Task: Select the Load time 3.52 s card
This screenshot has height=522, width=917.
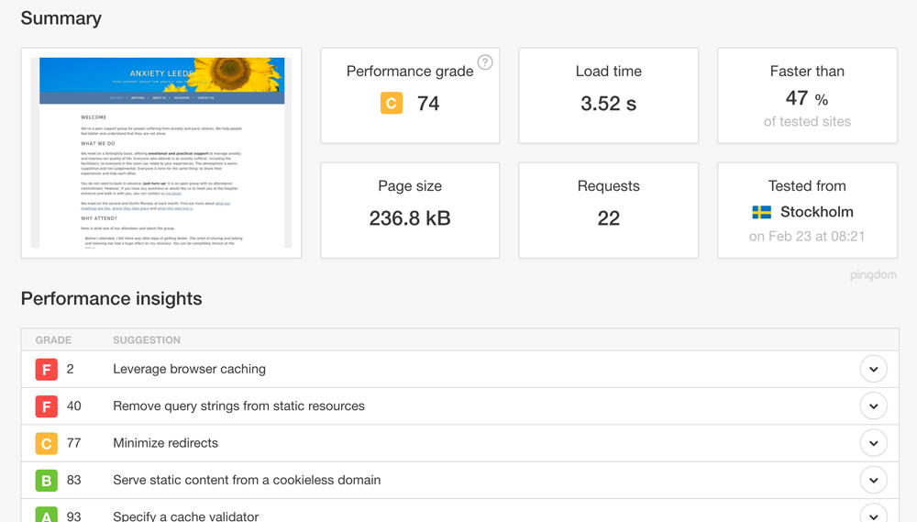Action: [608, 95]
